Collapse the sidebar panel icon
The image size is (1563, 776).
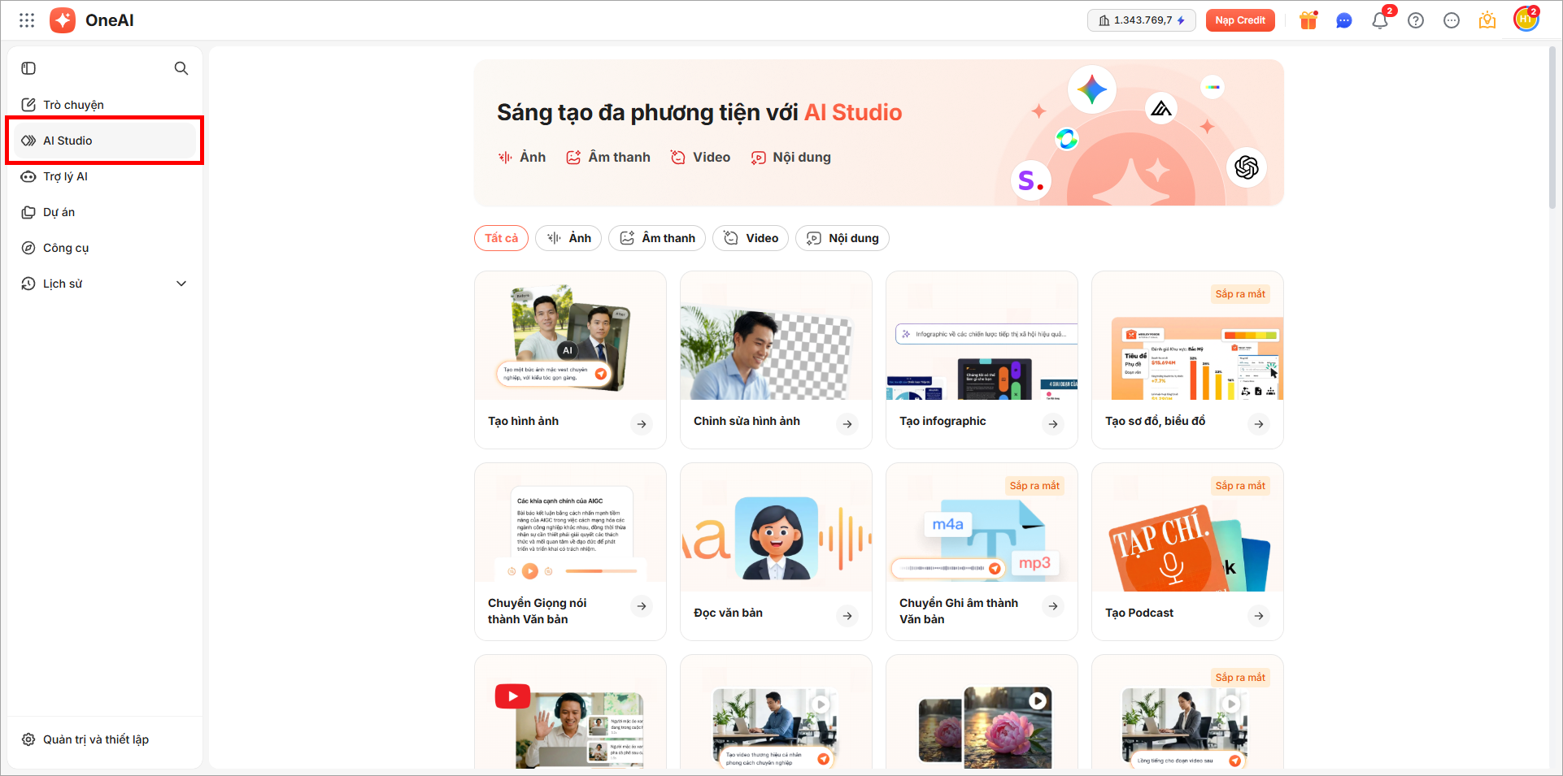pyautogui.click(x=28, y=68)
